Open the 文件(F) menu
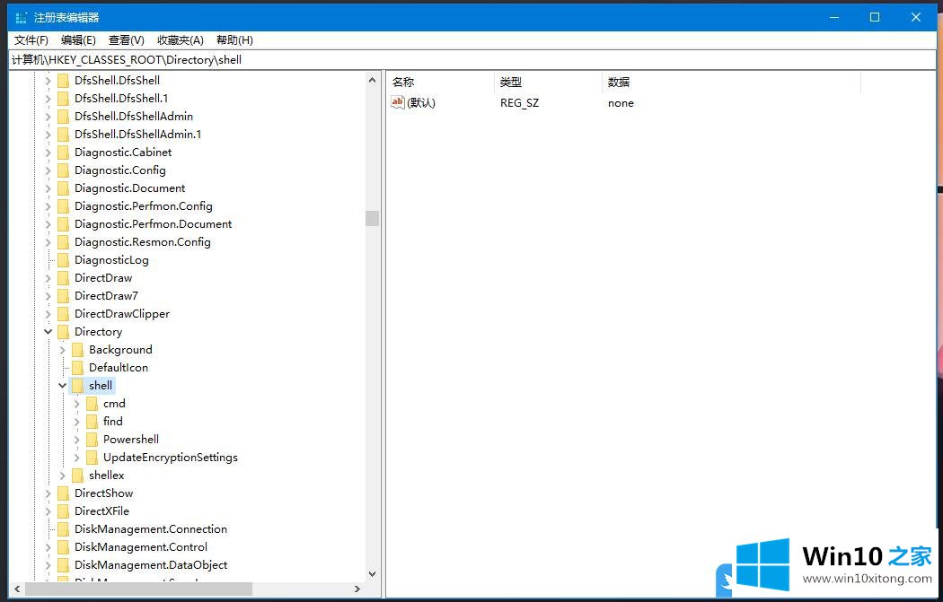Screen dimensions: 943x602 pyautogui.click(x=31, y=40)
